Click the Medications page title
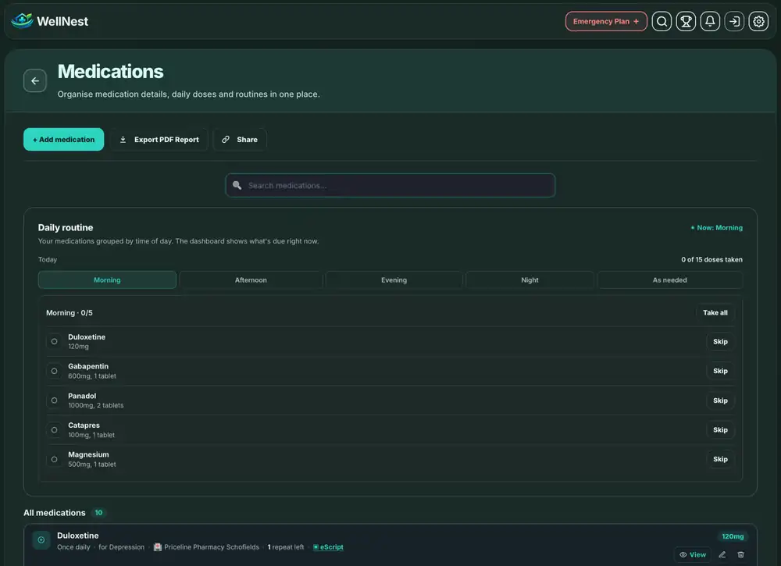The width and height of the screenshot is (781, 566). pos(111,72)
